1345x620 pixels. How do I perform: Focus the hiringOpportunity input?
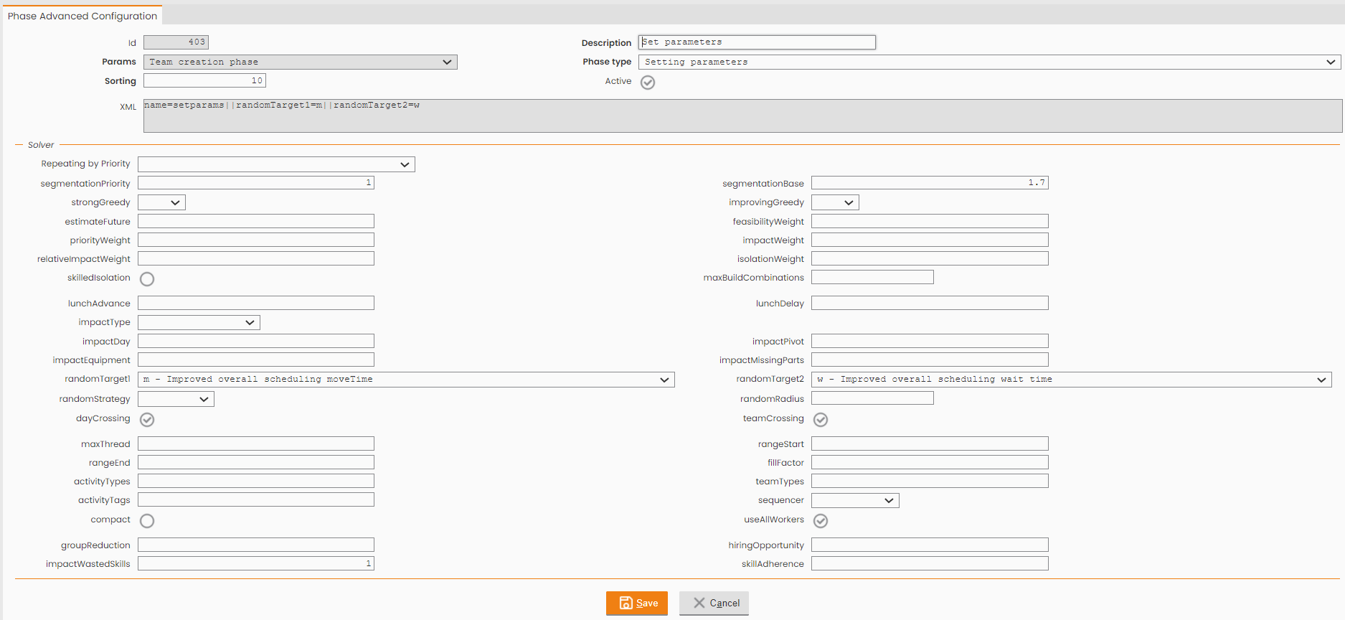930,545
